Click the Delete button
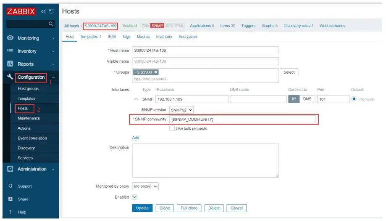 214,208
